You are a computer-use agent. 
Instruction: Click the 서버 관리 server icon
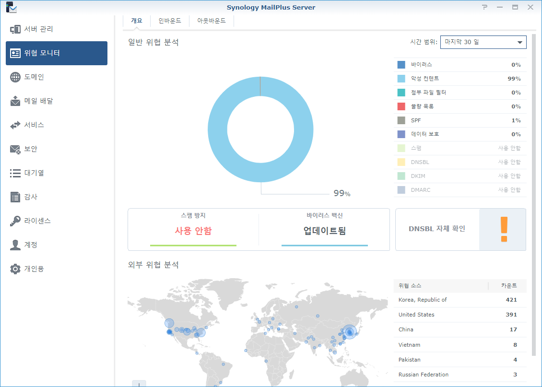pyautogui.click(x=15, y=29)
